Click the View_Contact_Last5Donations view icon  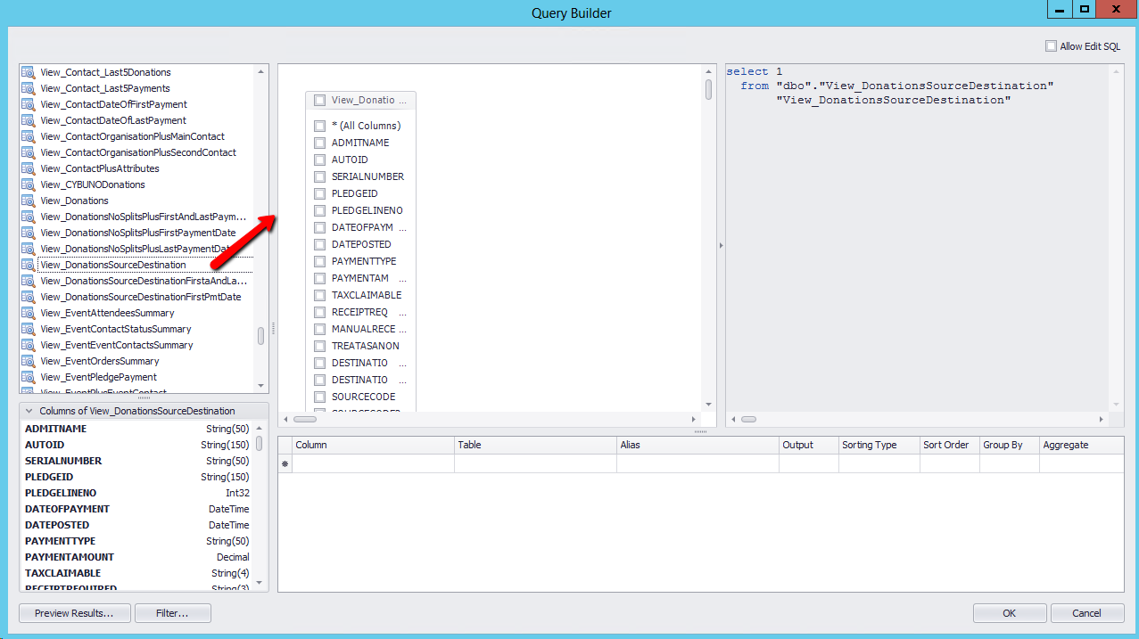[x=28, y=72]
